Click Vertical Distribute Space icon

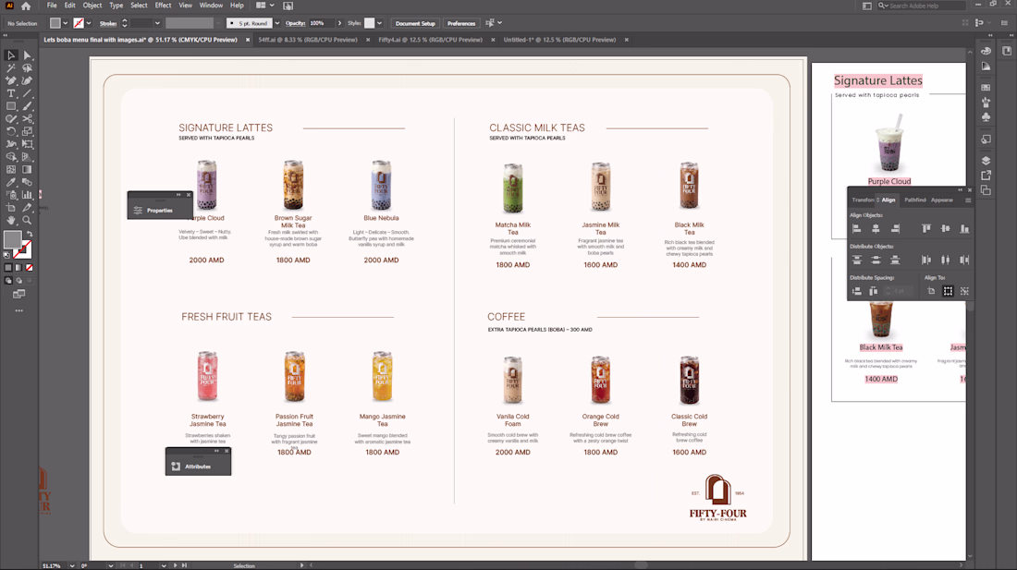[857, 292]
